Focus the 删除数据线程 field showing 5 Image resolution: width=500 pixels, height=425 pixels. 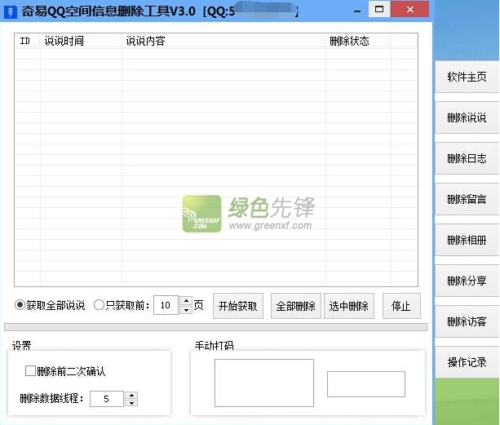point(107,399)
